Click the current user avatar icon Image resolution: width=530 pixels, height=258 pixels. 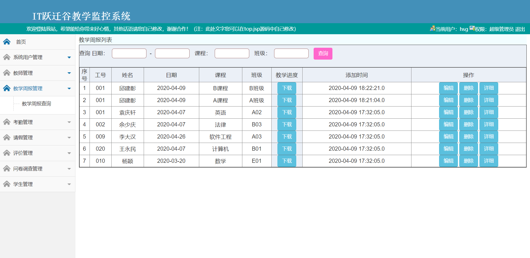point(432,28)
